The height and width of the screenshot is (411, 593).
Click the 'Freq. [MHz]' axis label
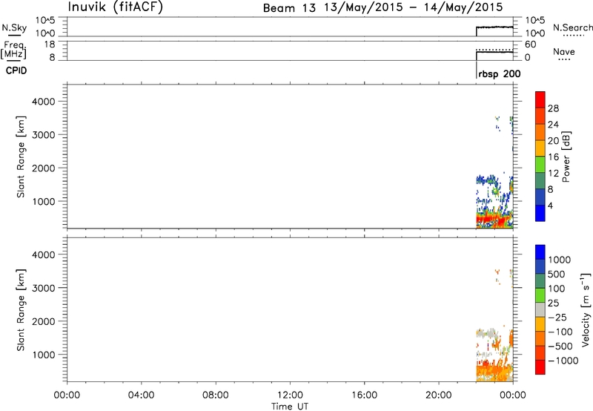coord(13,50)
